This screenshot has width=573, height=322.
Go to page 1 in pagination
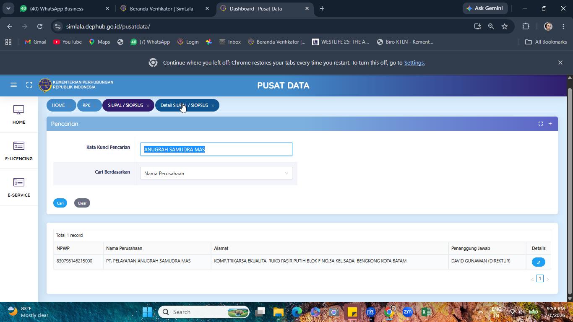click(x=540, y=278)
